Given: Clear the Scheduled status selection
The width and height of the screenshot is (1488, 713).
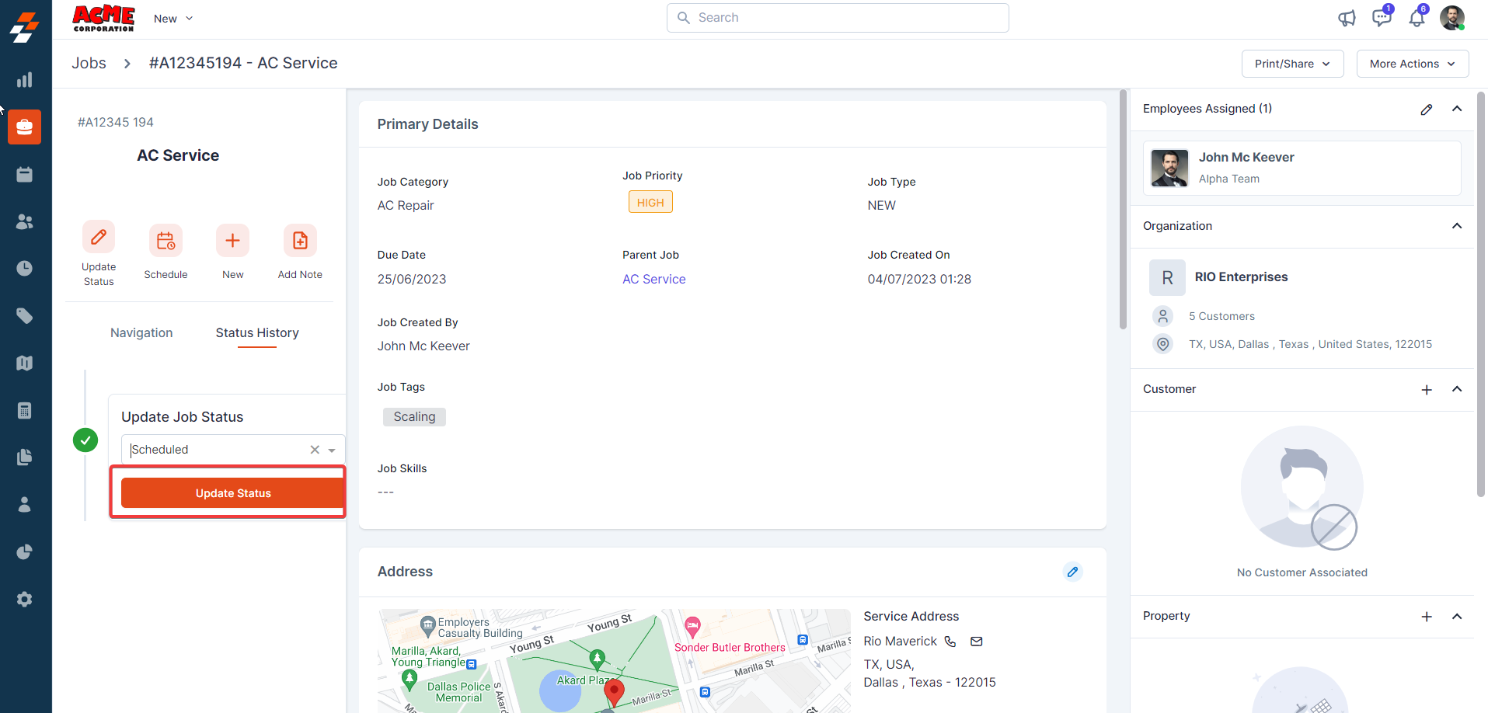Looking at the screenshot, I should [315, 450].
